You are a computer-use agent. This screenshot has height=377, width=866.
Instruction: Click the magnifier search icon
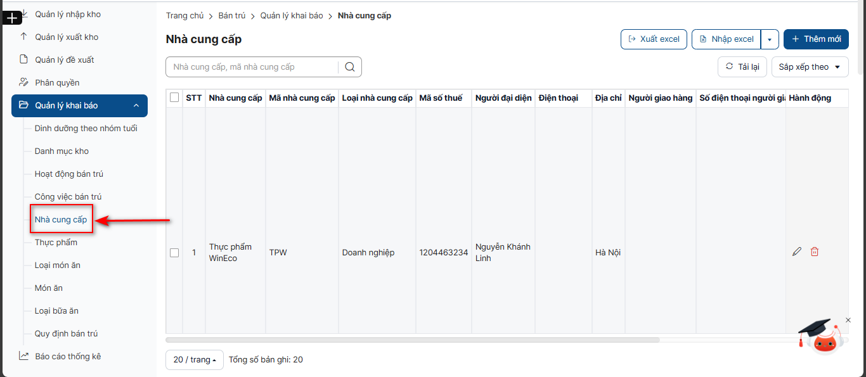click(350, 67)
